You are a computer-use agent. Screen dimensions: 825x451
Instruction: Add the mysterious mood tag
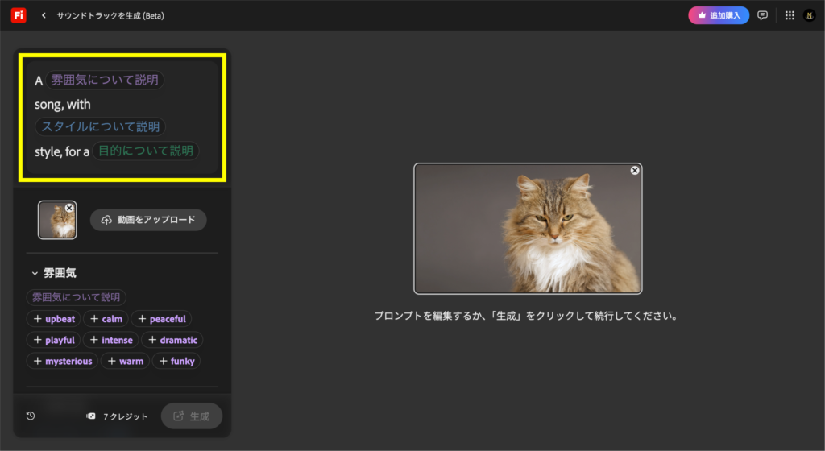point(62,361)
